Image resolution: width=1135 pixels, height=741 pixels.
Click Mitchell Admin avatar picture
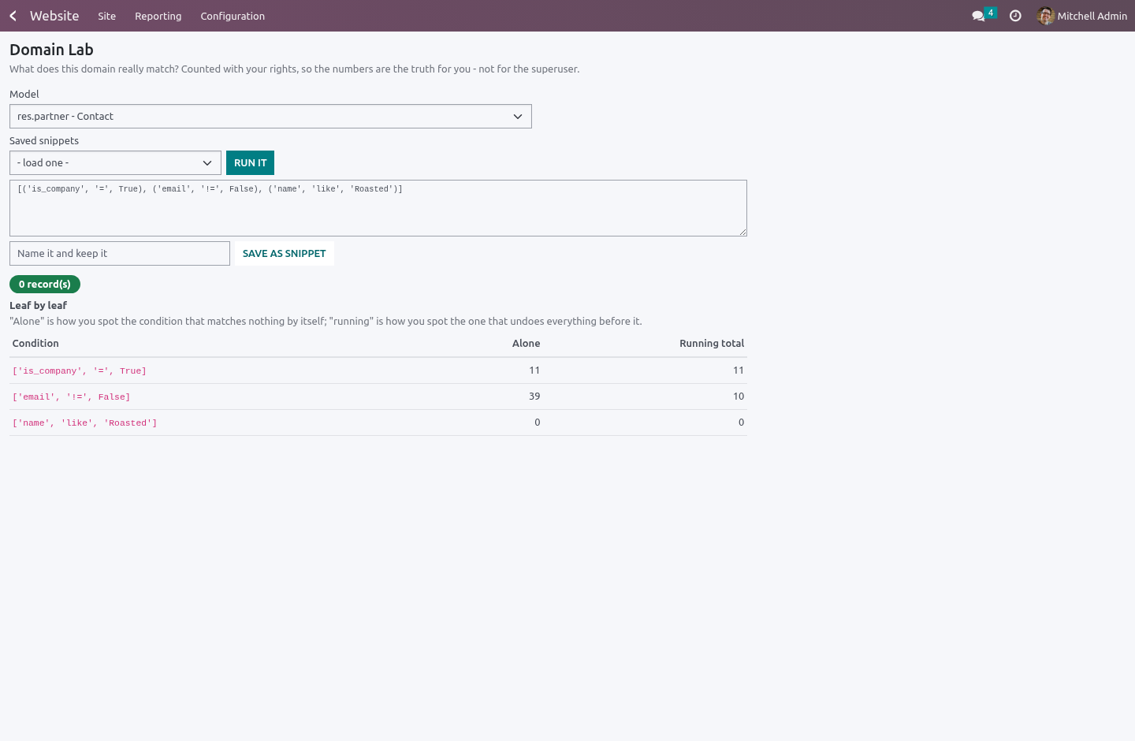pyautogui.click(x=1045, y=16)
